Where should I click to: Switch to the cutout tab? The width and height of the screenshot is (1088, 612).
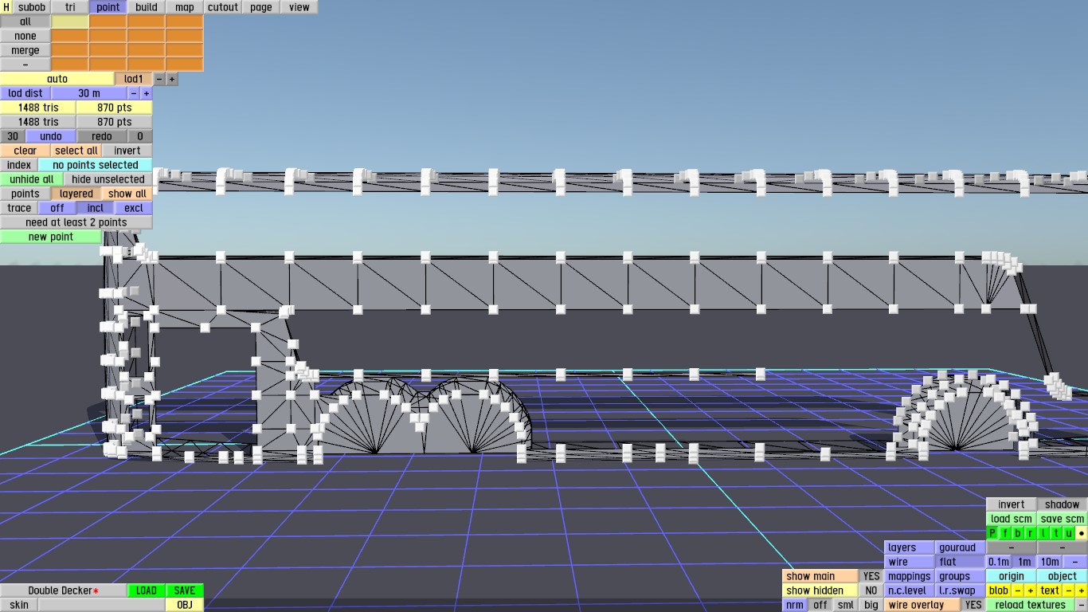223,7
